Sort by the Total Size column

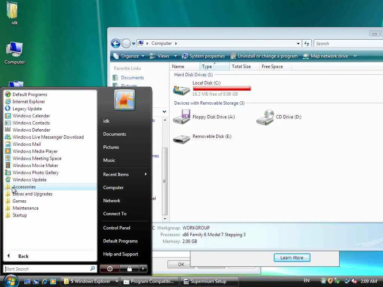(x=244, y=67)
